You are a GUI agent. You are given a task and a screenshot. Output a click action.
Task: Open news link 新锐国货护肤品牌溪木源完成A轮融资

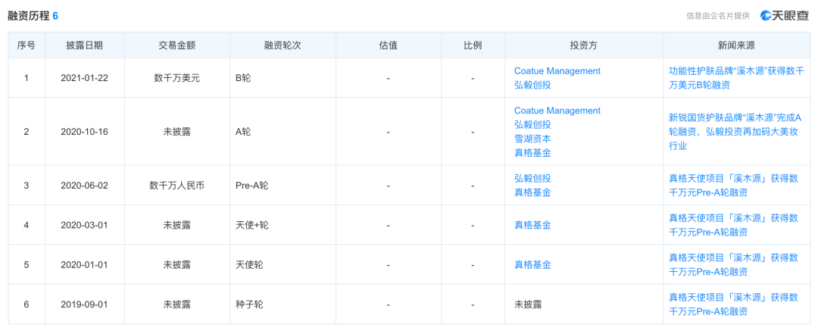coord(735,132)
